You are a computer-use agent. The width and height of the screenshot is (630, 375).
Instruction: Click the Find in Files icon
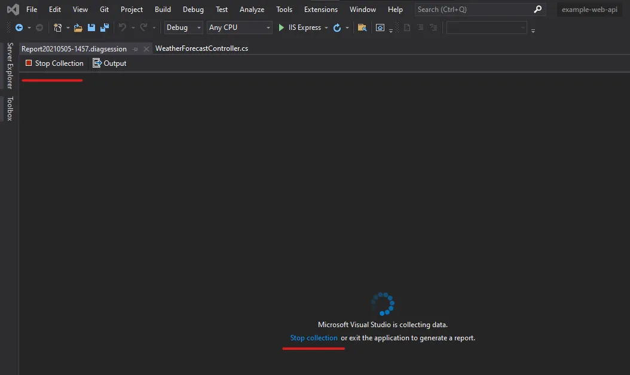[362, 28]
